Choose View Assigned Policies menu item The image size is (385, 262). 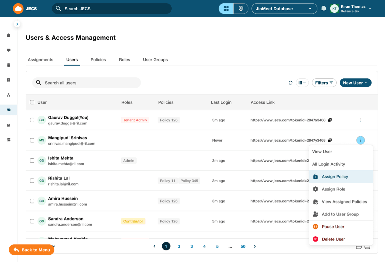coord(341,202)
